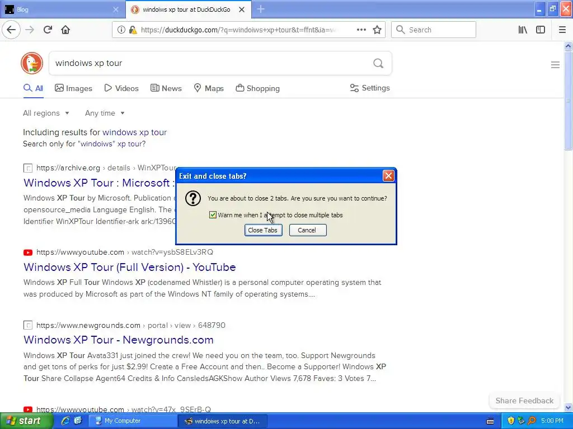Click the second quick launch browser icon
This screenshot has width=573, height=429.
(x=78, y=421)
